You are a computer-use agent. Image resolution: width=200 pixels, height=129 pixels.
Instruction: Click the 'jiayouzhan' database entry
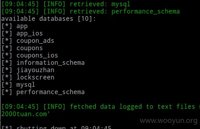(35, 70)
